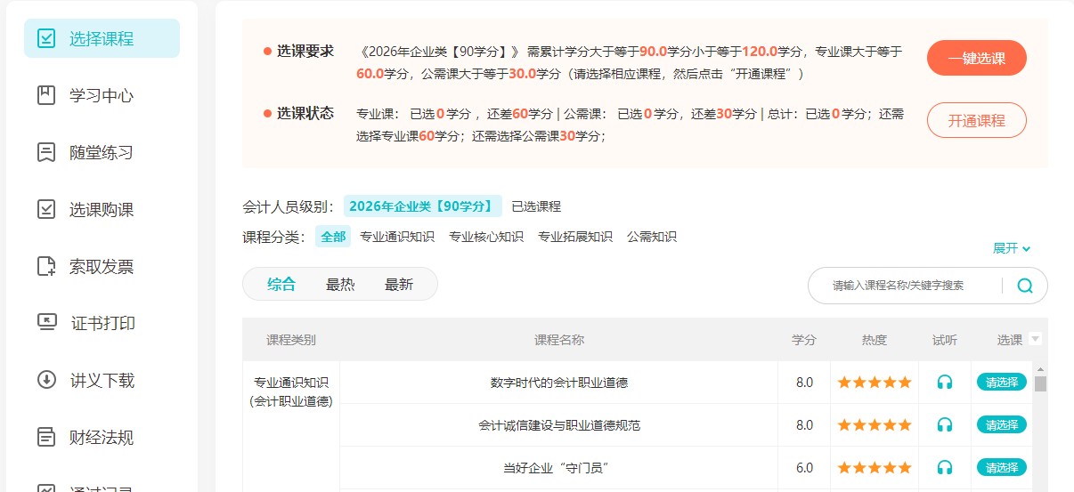Open 证书打印 in the sidebar
This screenshot has height=492, width=1074.
tap(102, 323)
